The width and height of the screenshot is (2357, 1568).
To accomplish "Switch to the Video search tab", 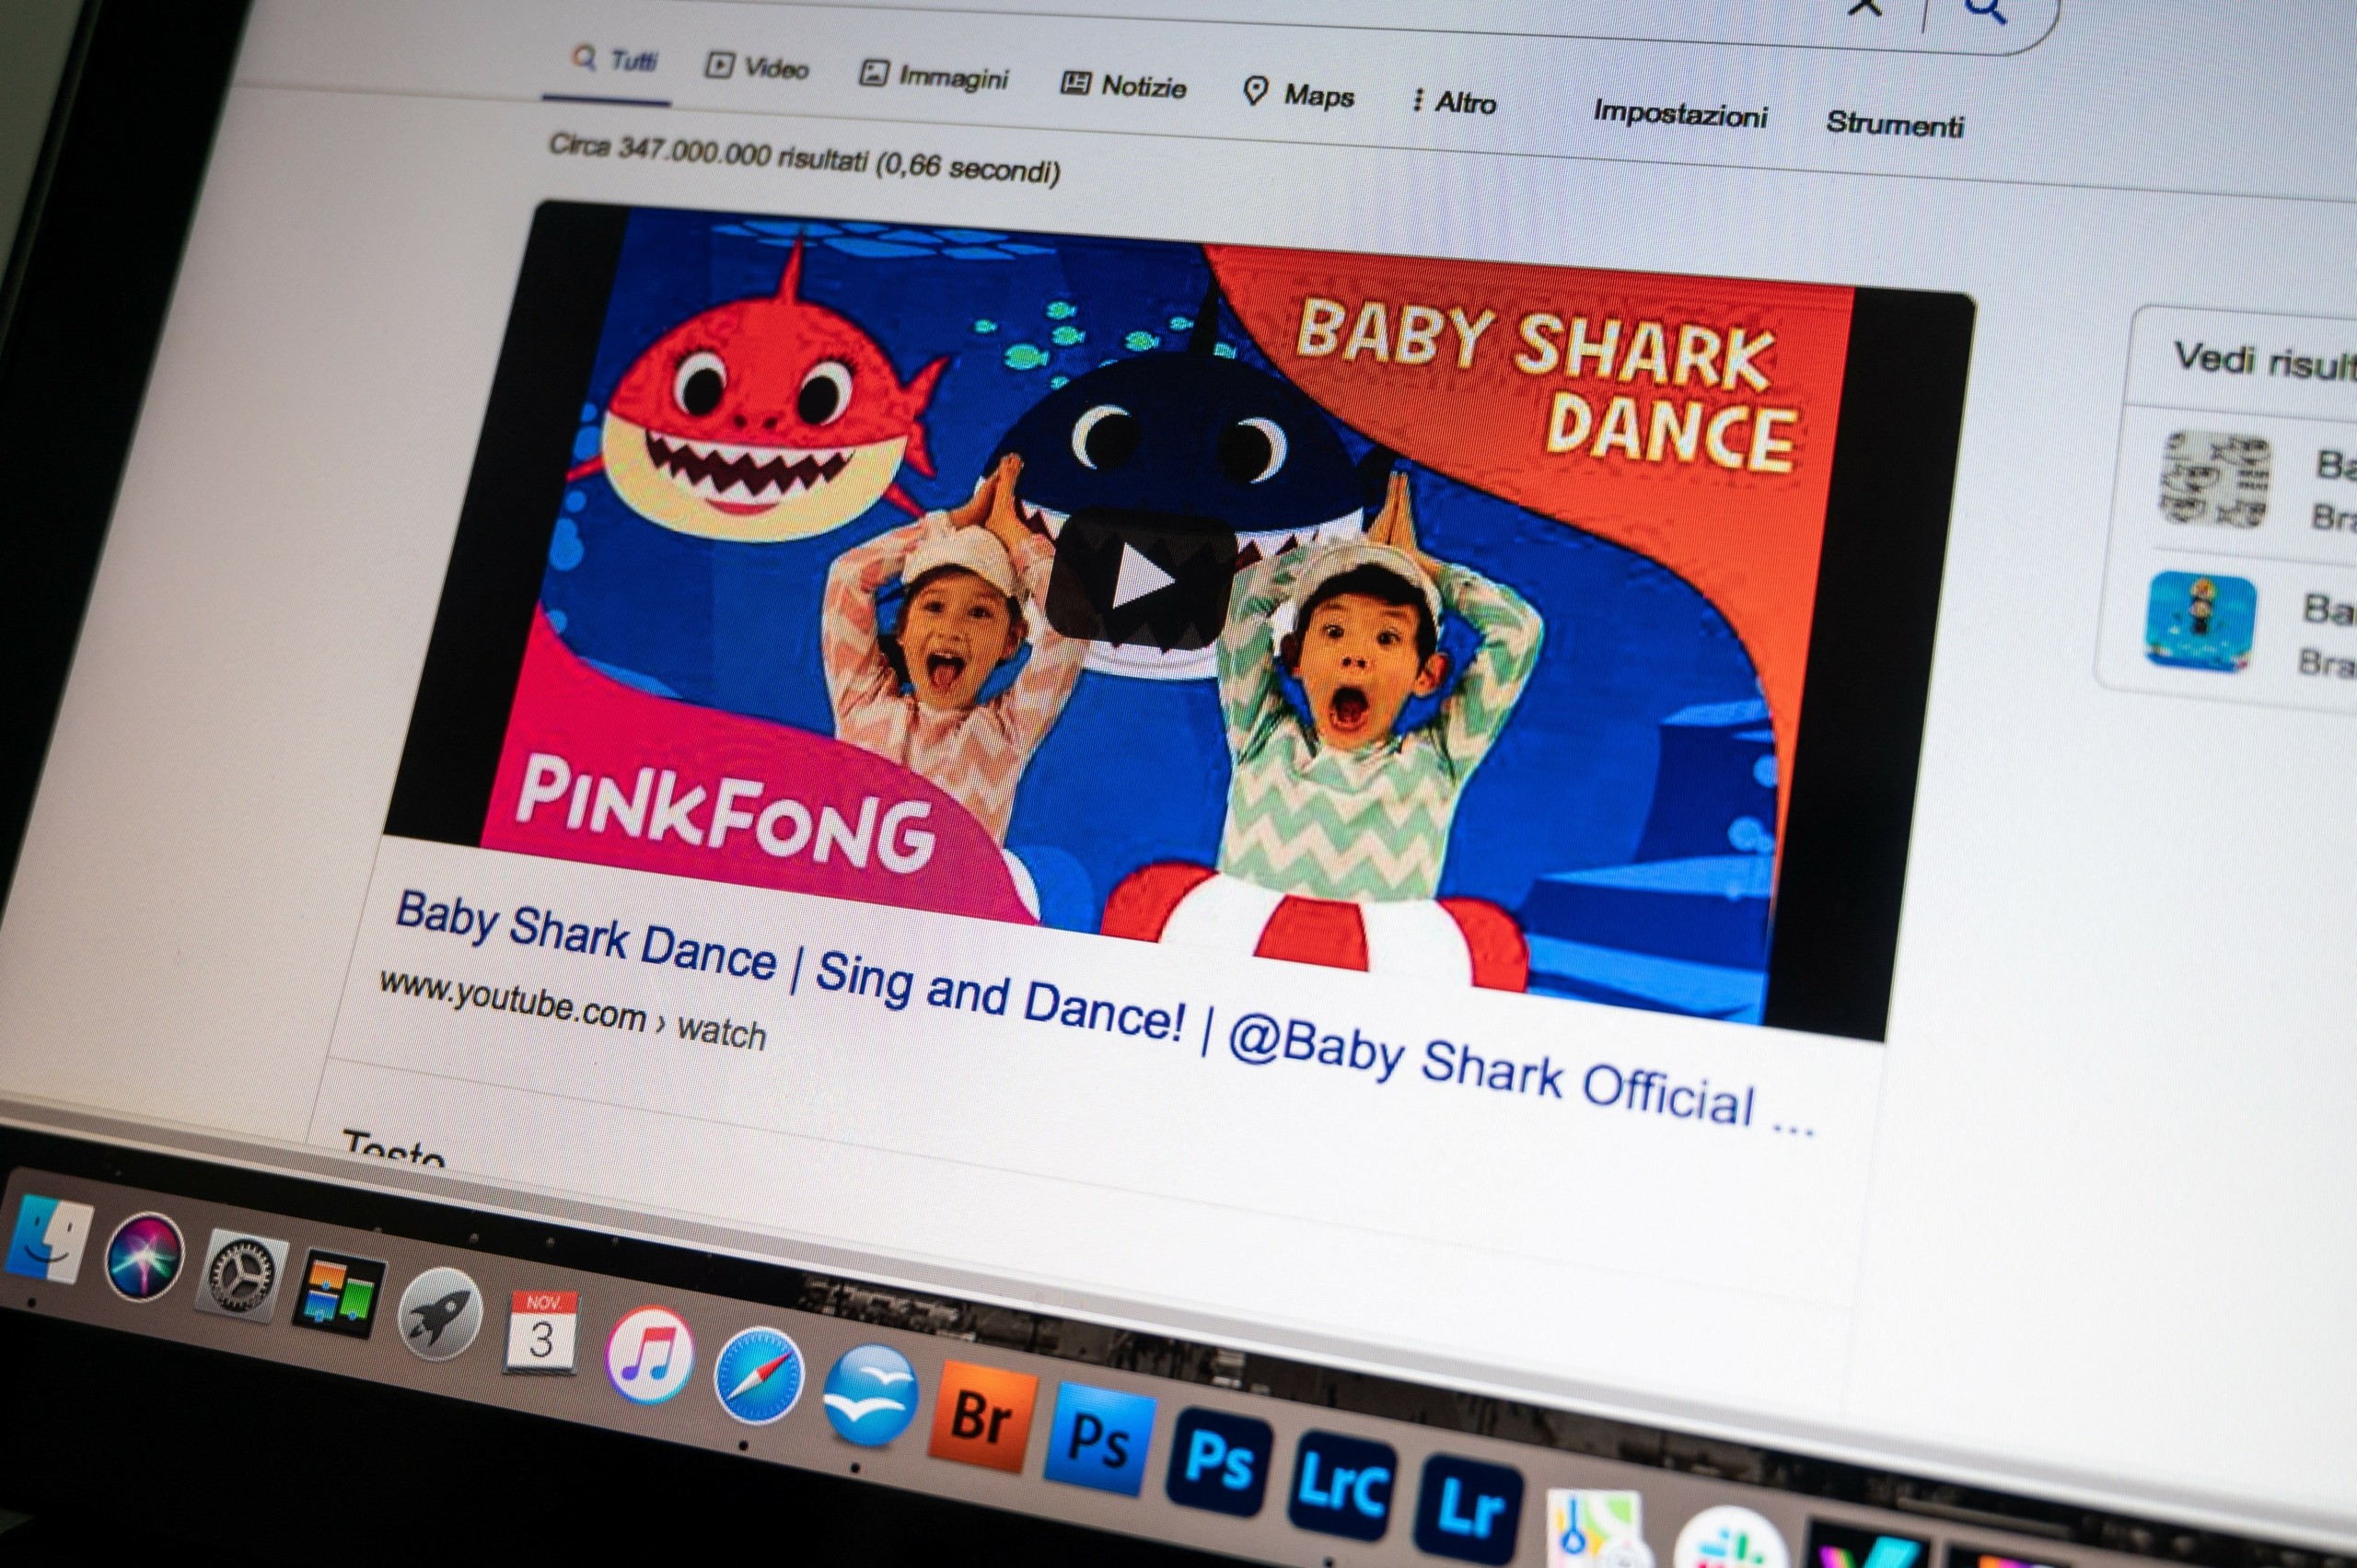I will point(757,67).
